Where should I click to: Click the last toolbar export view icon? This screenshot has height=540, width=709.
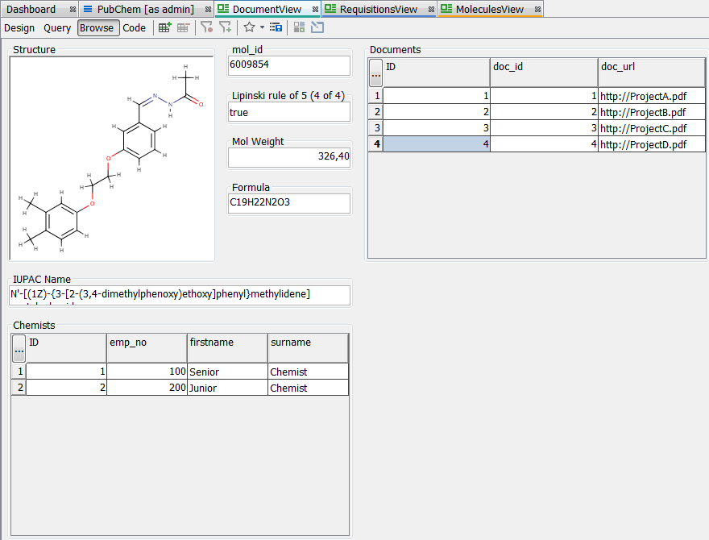coord(317,27)
